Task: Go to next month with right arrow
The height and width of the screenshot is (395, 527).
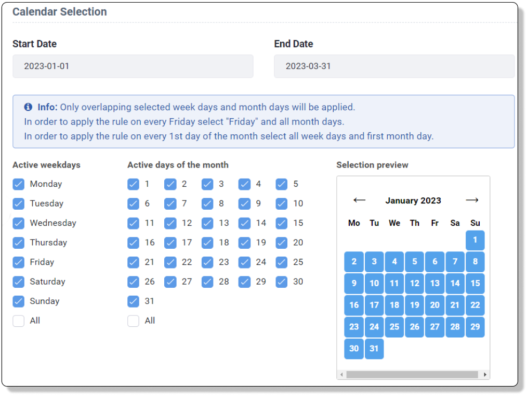Action: (x=472, y=200)
